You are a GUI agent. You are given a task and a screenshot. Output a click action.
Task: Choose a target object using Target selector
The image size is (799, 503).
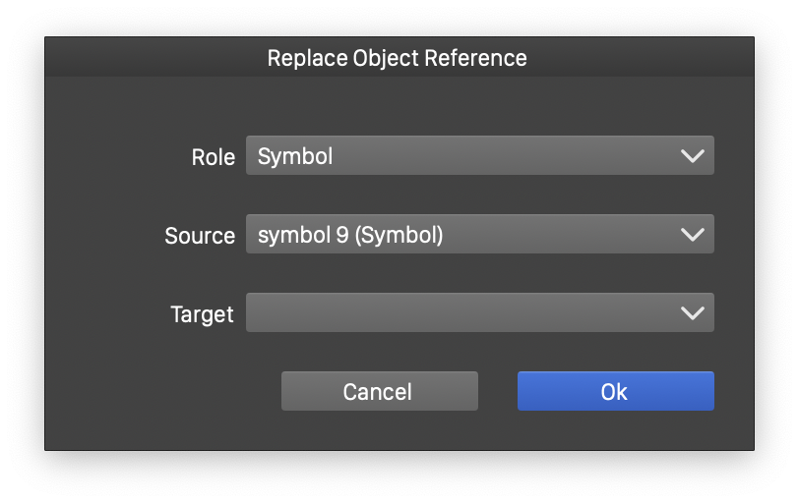click(479, 313)
